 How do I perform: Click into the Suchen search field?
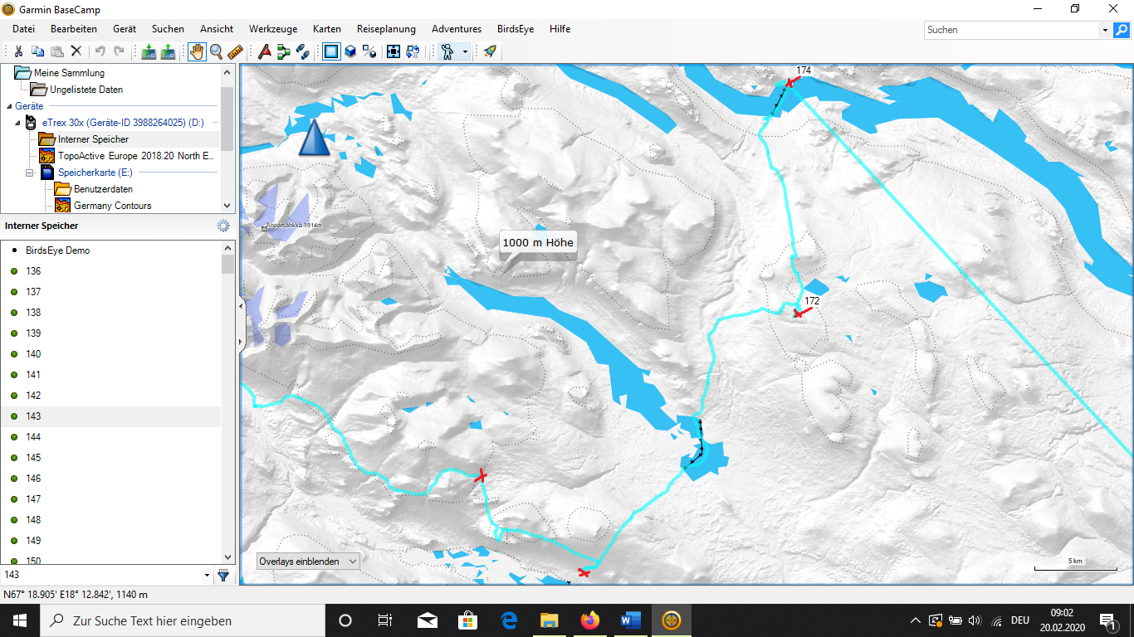tap(1012, 30)
